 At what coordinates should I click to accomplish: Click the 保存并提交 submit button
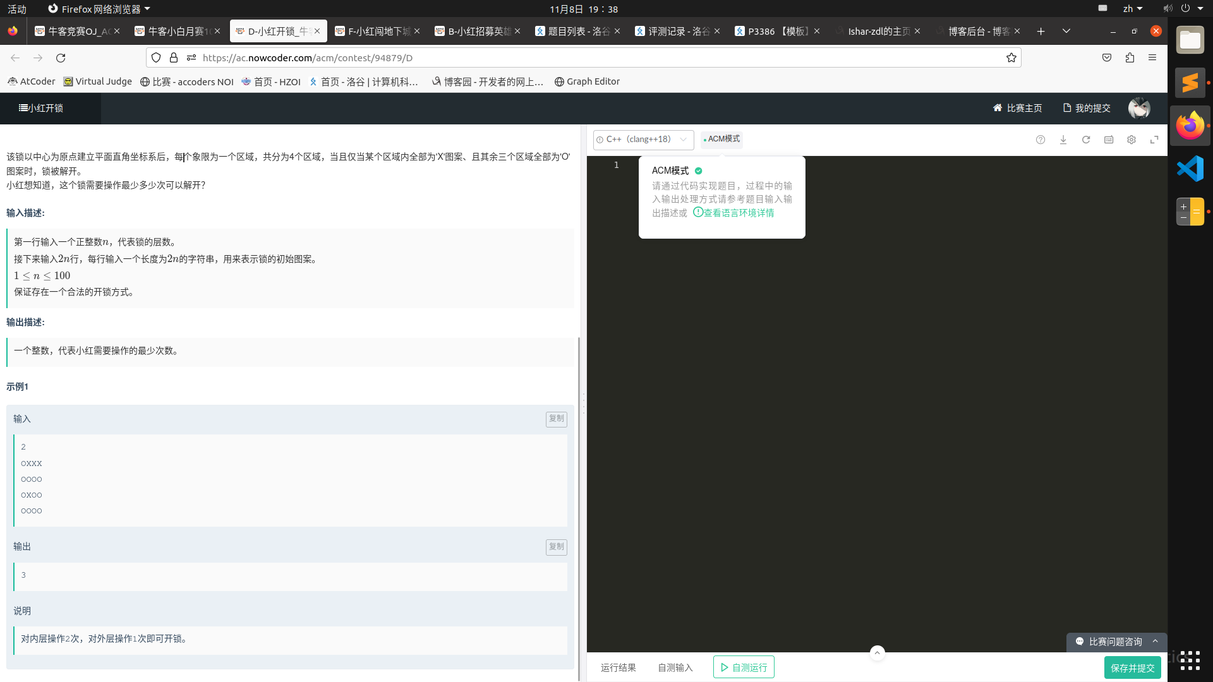(x=1132, y=667)
